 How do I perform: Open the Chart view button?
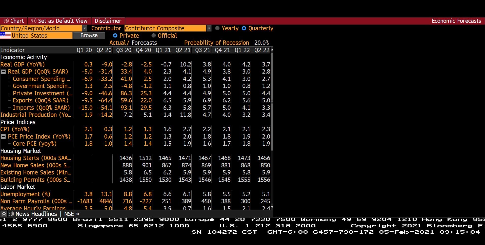14,21
